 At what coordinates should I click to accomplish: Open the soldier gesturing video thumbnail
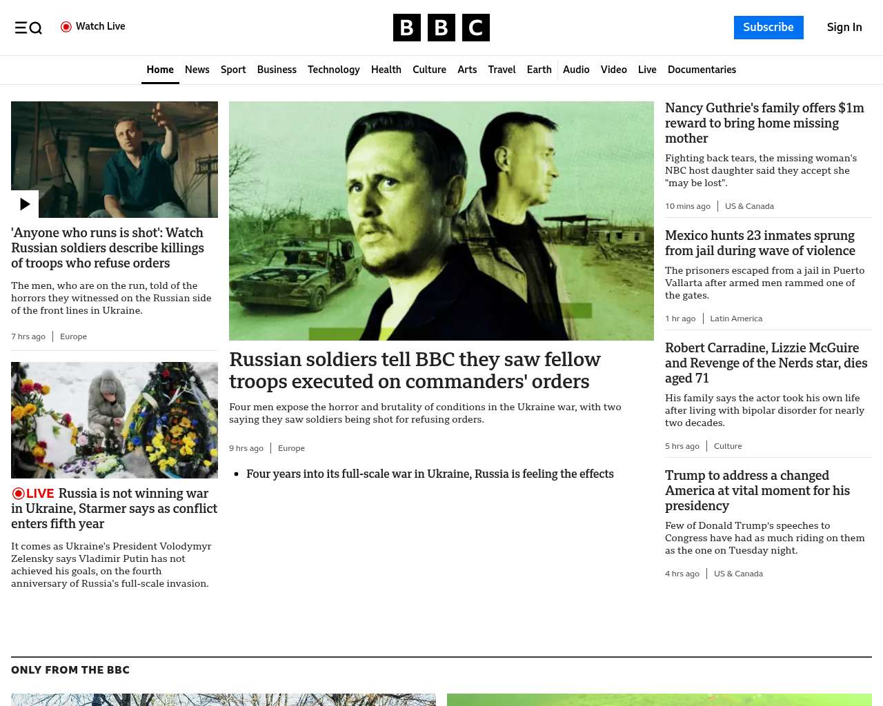click(x=115, y=159)
